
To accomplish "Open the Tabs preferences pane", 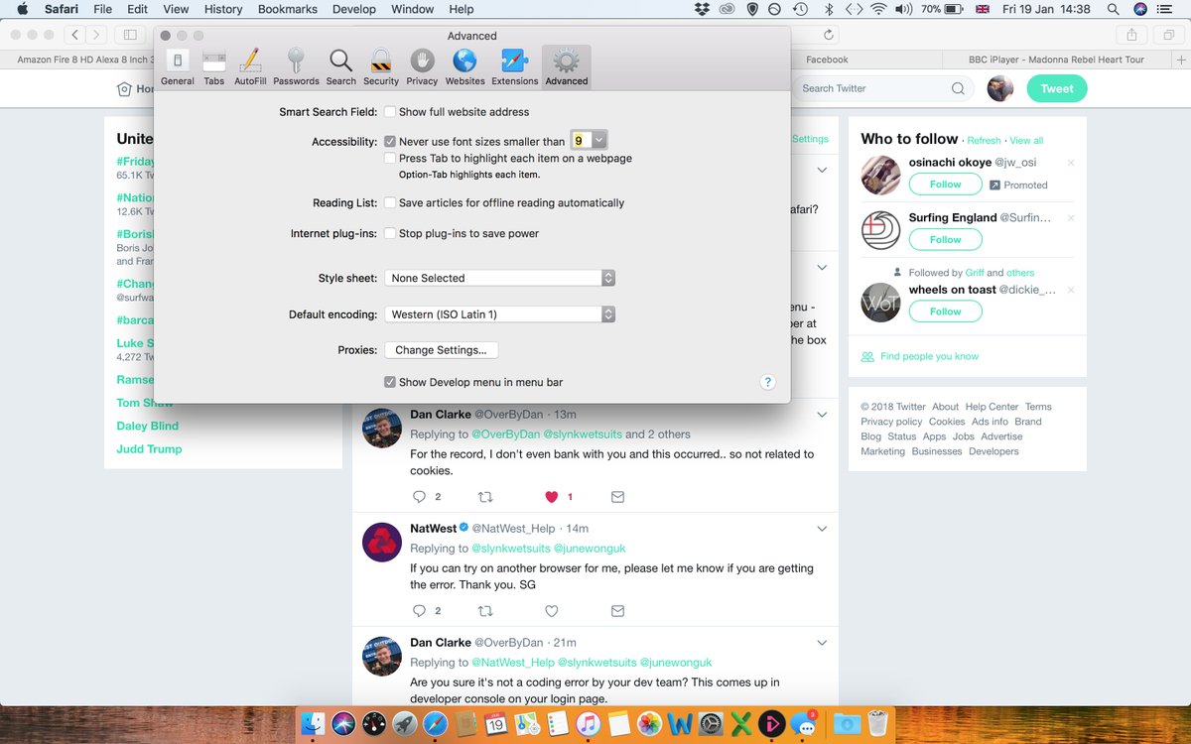I will pos(214,66).
